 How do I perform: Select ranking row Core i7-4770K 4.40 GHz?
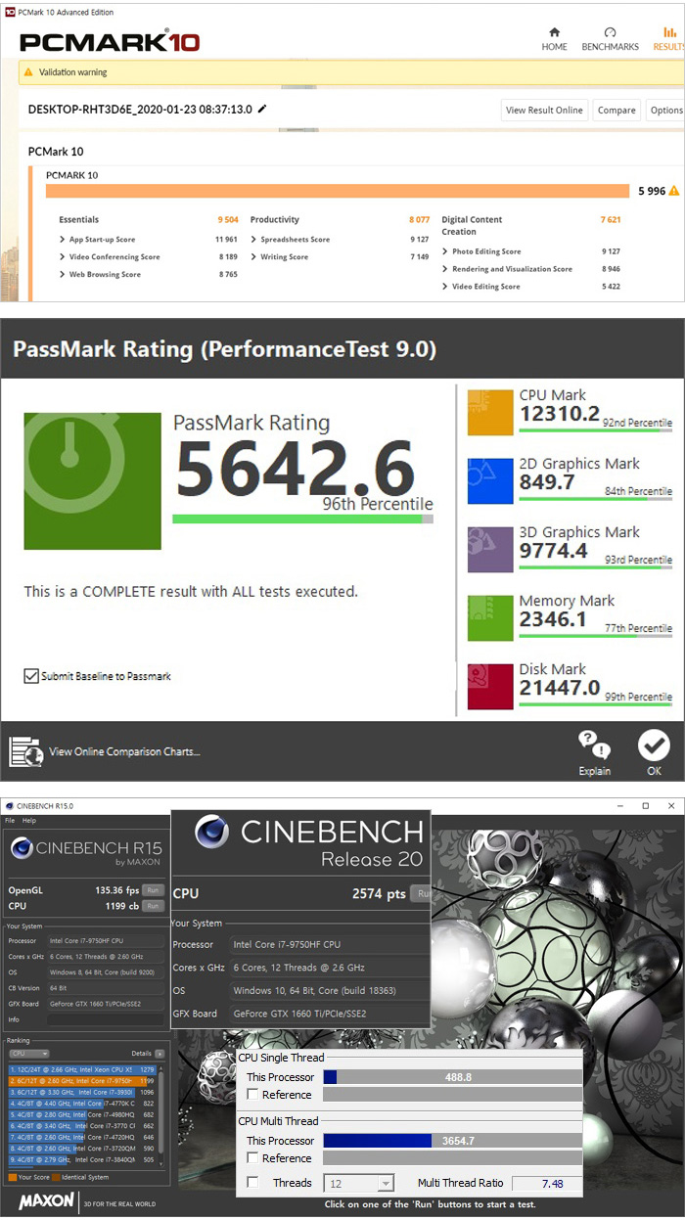[x=83, y=1104]
